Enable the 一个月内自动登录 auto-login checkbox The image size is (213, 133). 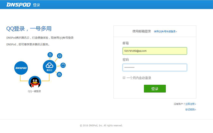(x=124, y=78)
